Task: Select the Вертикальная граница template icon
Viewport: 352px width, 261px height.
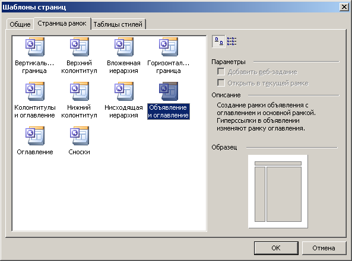Action: click(x=35, y=47)
